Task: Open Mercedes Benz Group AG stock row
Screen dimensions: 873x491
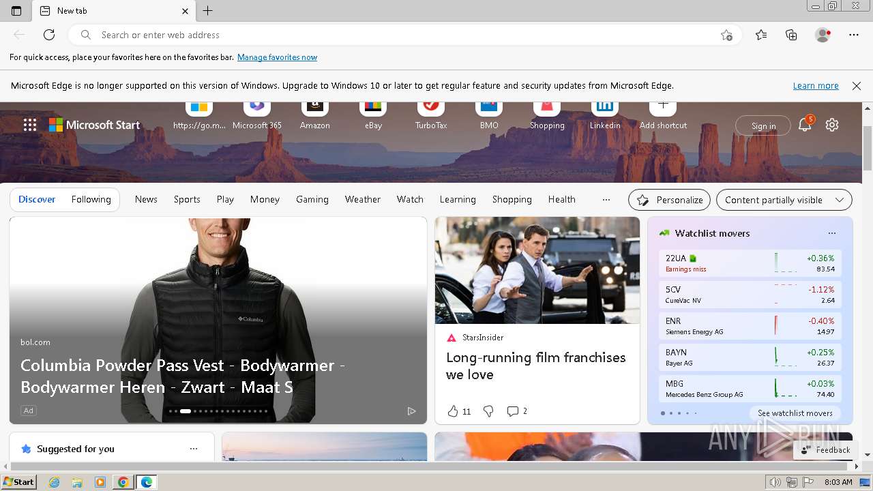Action: click(750, 389)
